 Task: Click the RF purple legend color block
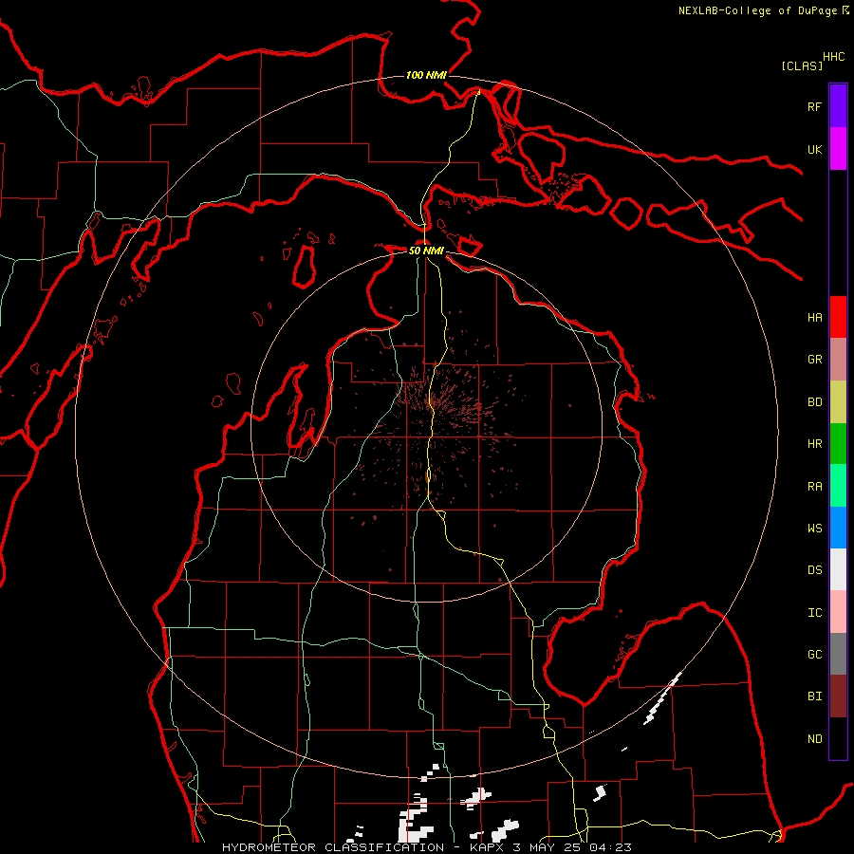point(838,106)
